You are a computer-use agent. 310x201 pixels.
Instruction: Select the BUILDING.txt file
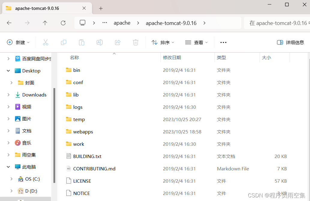click(x=87, y=157)
